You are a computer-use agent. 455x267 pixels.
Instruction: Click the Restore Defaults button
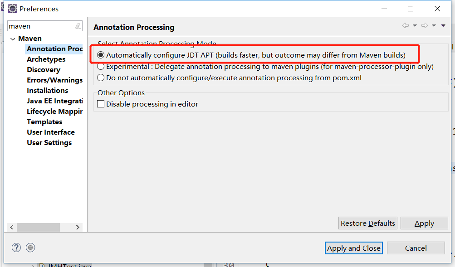[x=367, y=223]
